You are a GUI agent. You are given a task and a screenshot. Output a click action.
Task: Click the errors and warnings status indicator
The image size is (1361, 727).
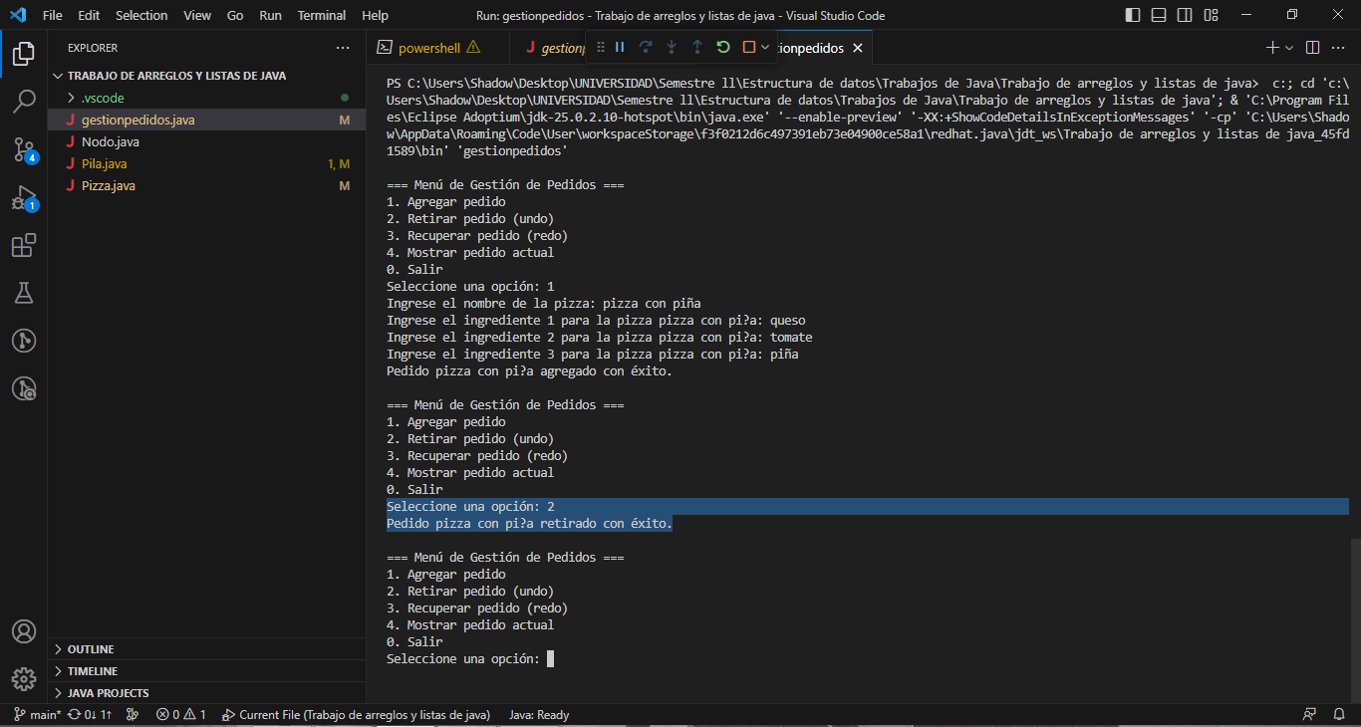click(x=180, y=714)
